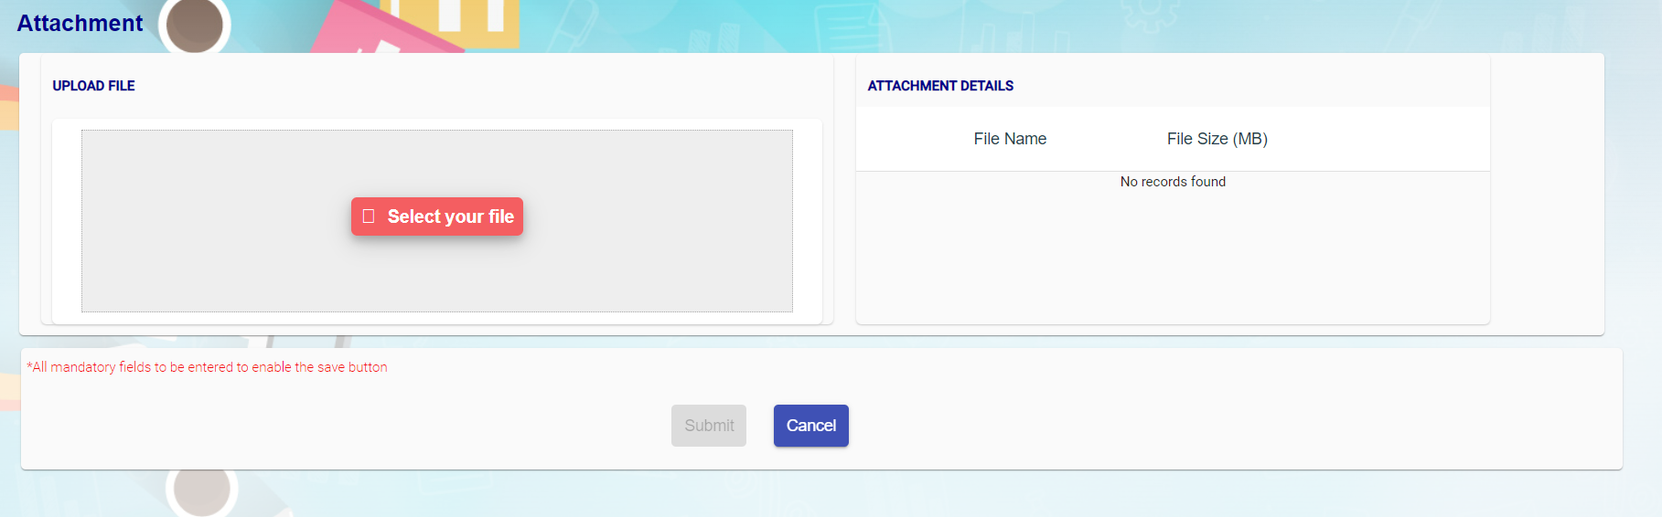This screenshot has width=1662, height=517.
Task: Cancel the attachment form
Action: (x=810, y=426)
